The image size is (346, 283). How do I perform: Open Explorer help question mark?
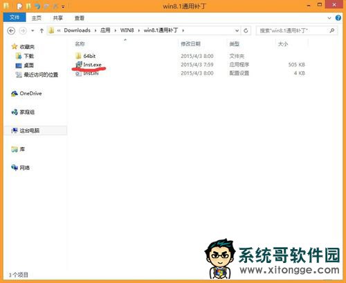pyautogui.click(x=338, y=18)
